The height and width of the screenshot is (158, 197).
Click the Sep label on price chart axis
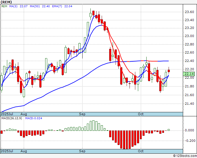(x=82, y=114)
